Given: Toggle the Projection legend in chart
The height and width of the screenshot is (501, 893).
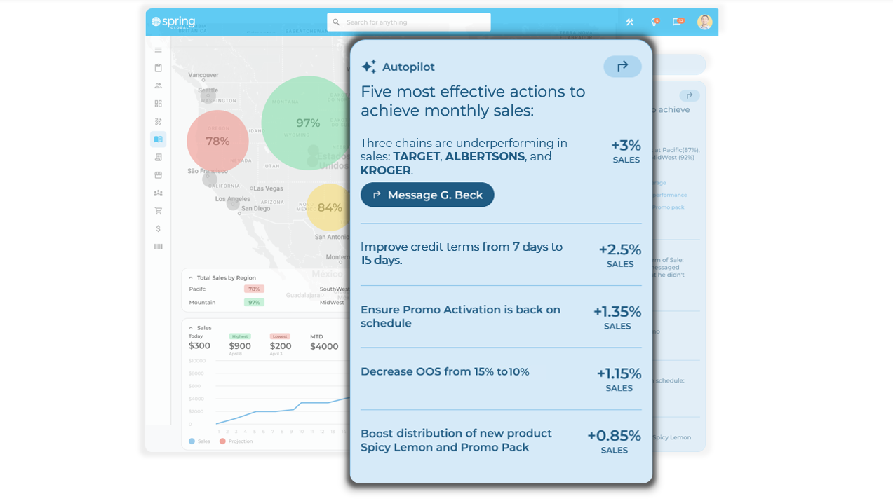Looking at the screenshot, I should tap(236, 441).
